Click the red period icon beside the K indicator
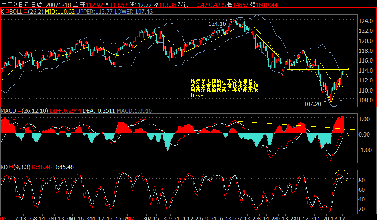The width and height of the screenshot is (377, 220). click(6, 11)
